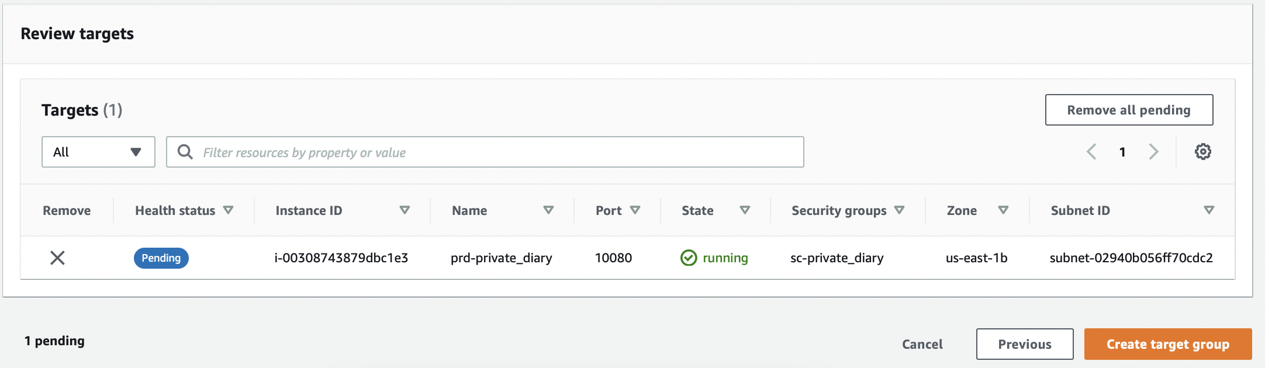Click Create target group button
This screenshot has height=368, width=1265.
click(1167, 344)
